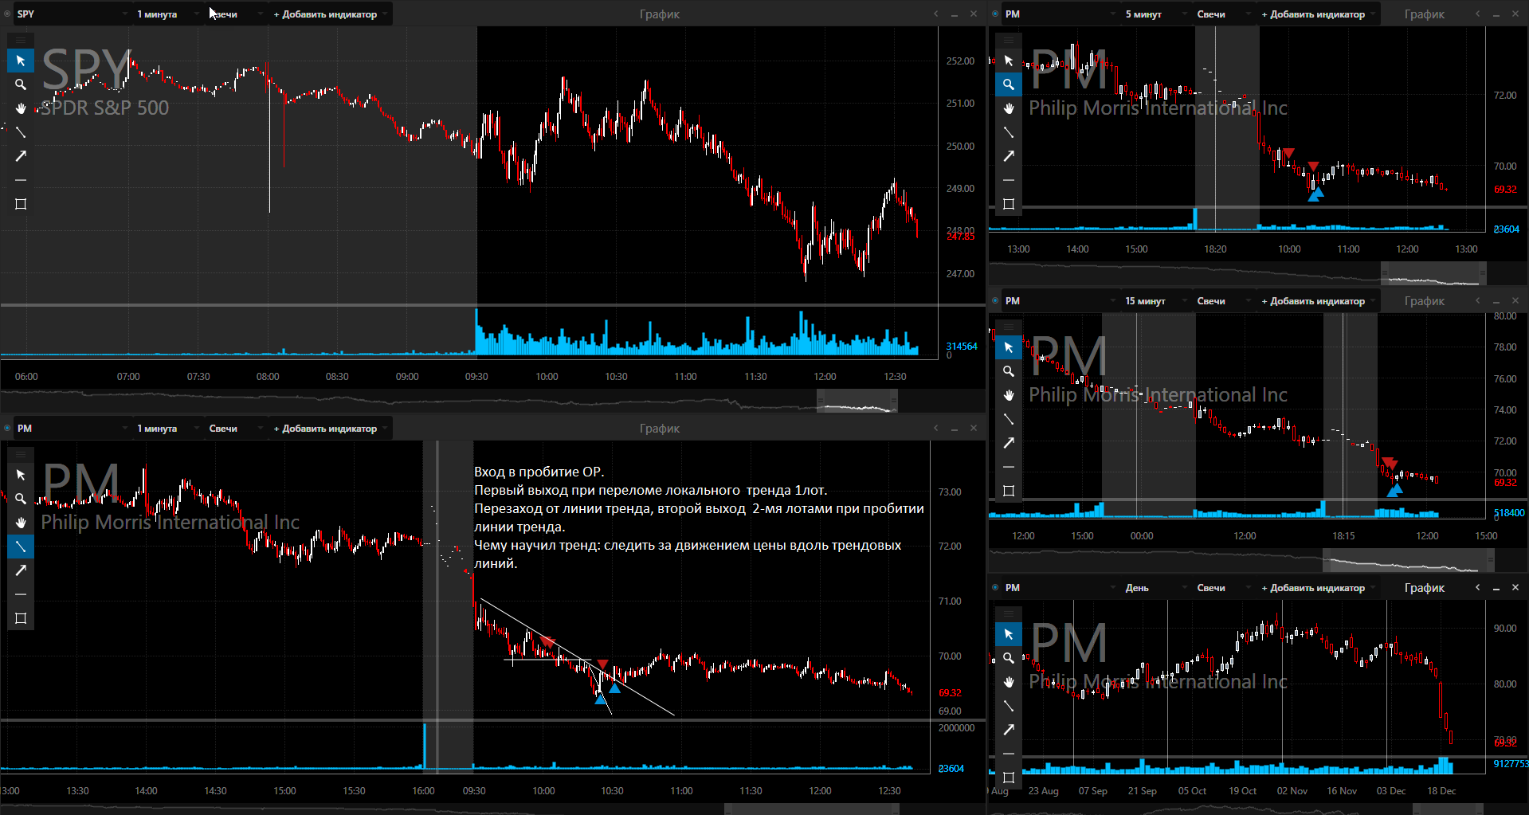The height and width of the screenshot is (815, 1529).
Task: Select the arrow tool in PM 5-minute chart
Action: click(x=1009, y=156)
